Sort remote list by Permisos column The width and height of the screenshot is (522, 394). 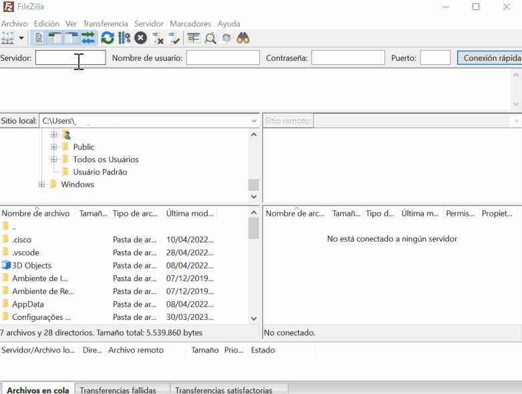click(x=461, y=213)
